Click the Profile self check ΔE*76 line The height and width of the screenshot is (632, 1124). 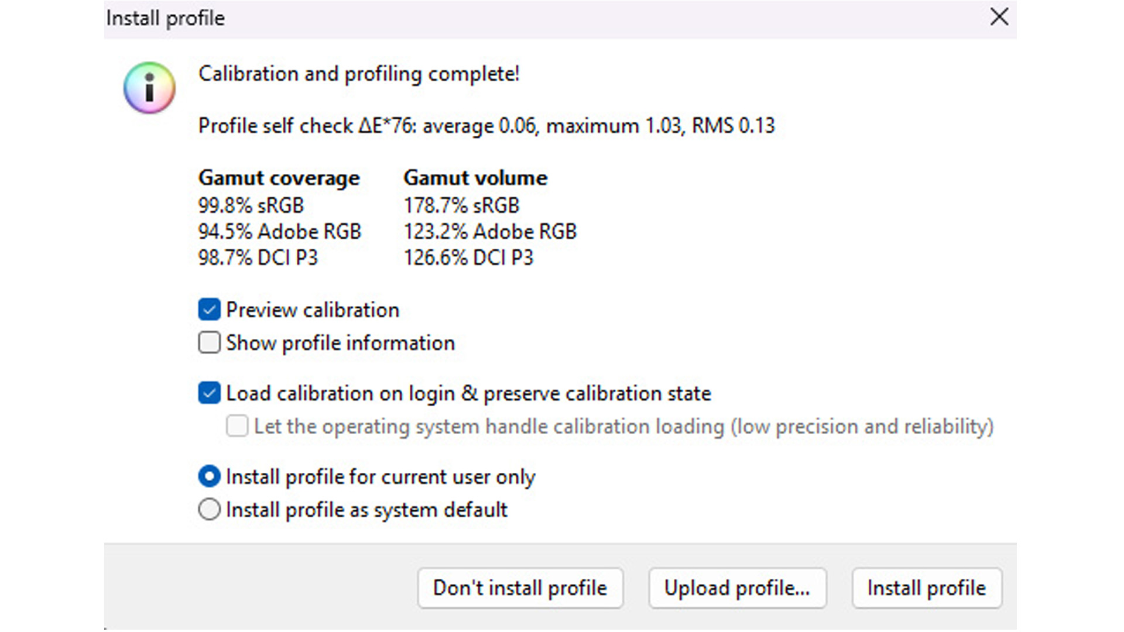pyautogui.click(x=486, y=126)
